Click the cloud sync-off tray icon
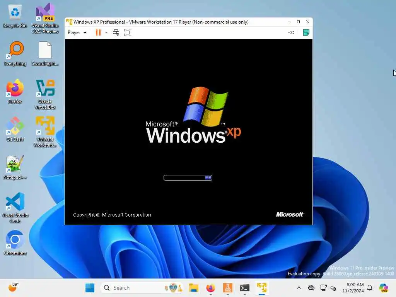 (x=311, y=288)
